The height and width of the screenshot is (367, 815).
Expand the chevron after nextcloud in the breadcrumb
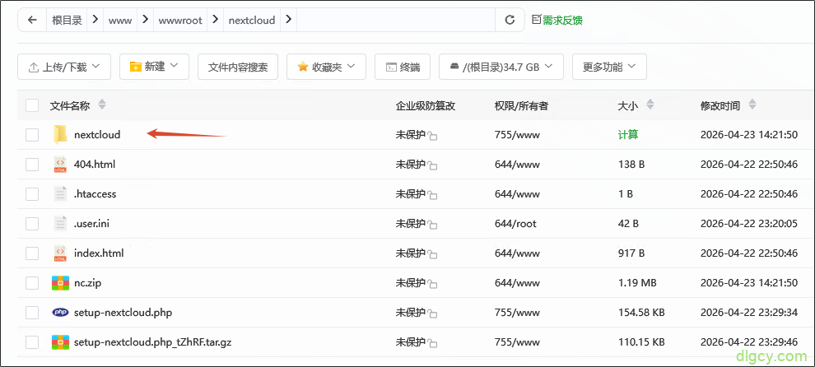tap(288, 21)
